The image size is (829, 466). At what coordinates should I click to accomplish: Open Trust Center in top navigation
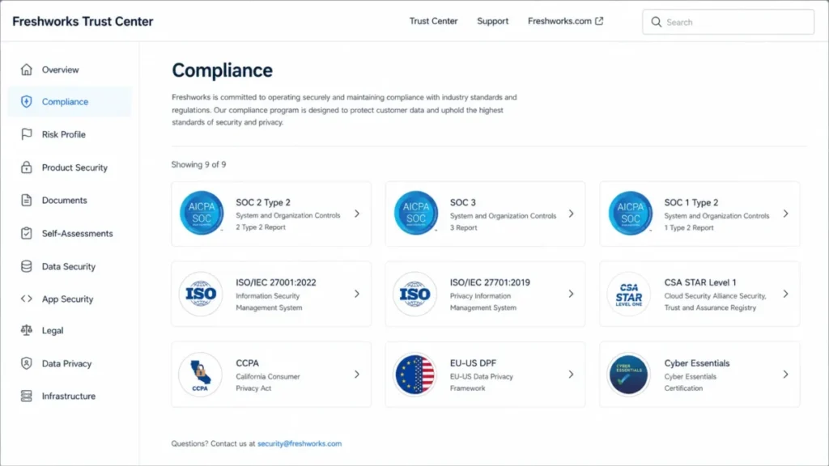pyautogui.click(x=434, y=21)
